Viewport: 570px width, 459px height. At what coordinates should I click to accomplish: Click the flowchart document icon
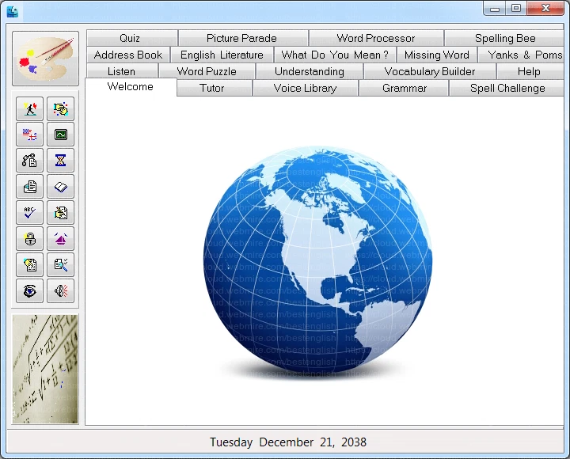click(x=29, y=161)
